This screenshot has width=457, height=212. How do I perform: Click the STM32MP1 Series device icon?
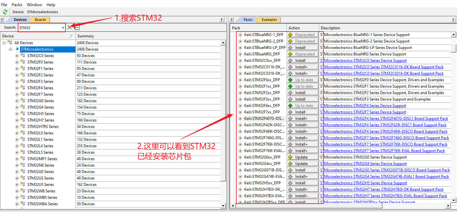coord(23,159)
